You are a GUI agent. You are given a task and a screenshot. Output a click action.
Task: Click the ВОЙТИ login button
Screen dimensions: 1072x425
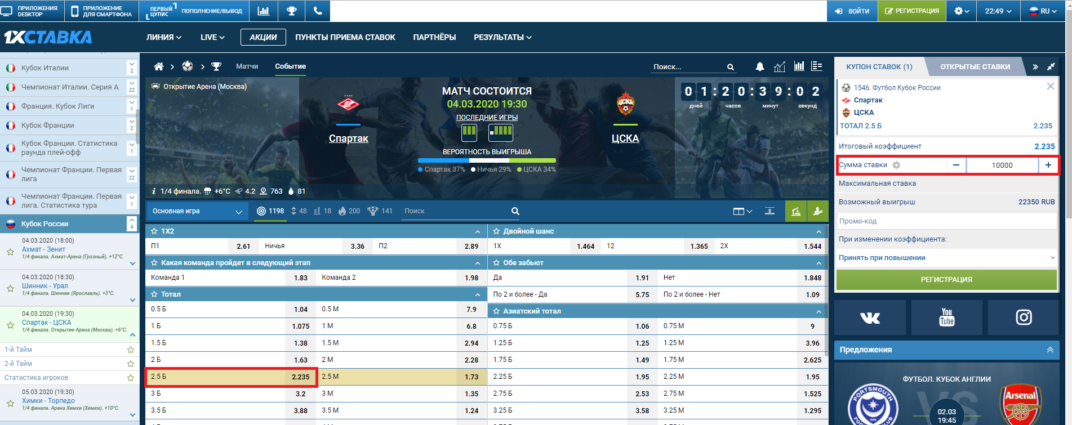pyautogui.click(x=852, y=11)
